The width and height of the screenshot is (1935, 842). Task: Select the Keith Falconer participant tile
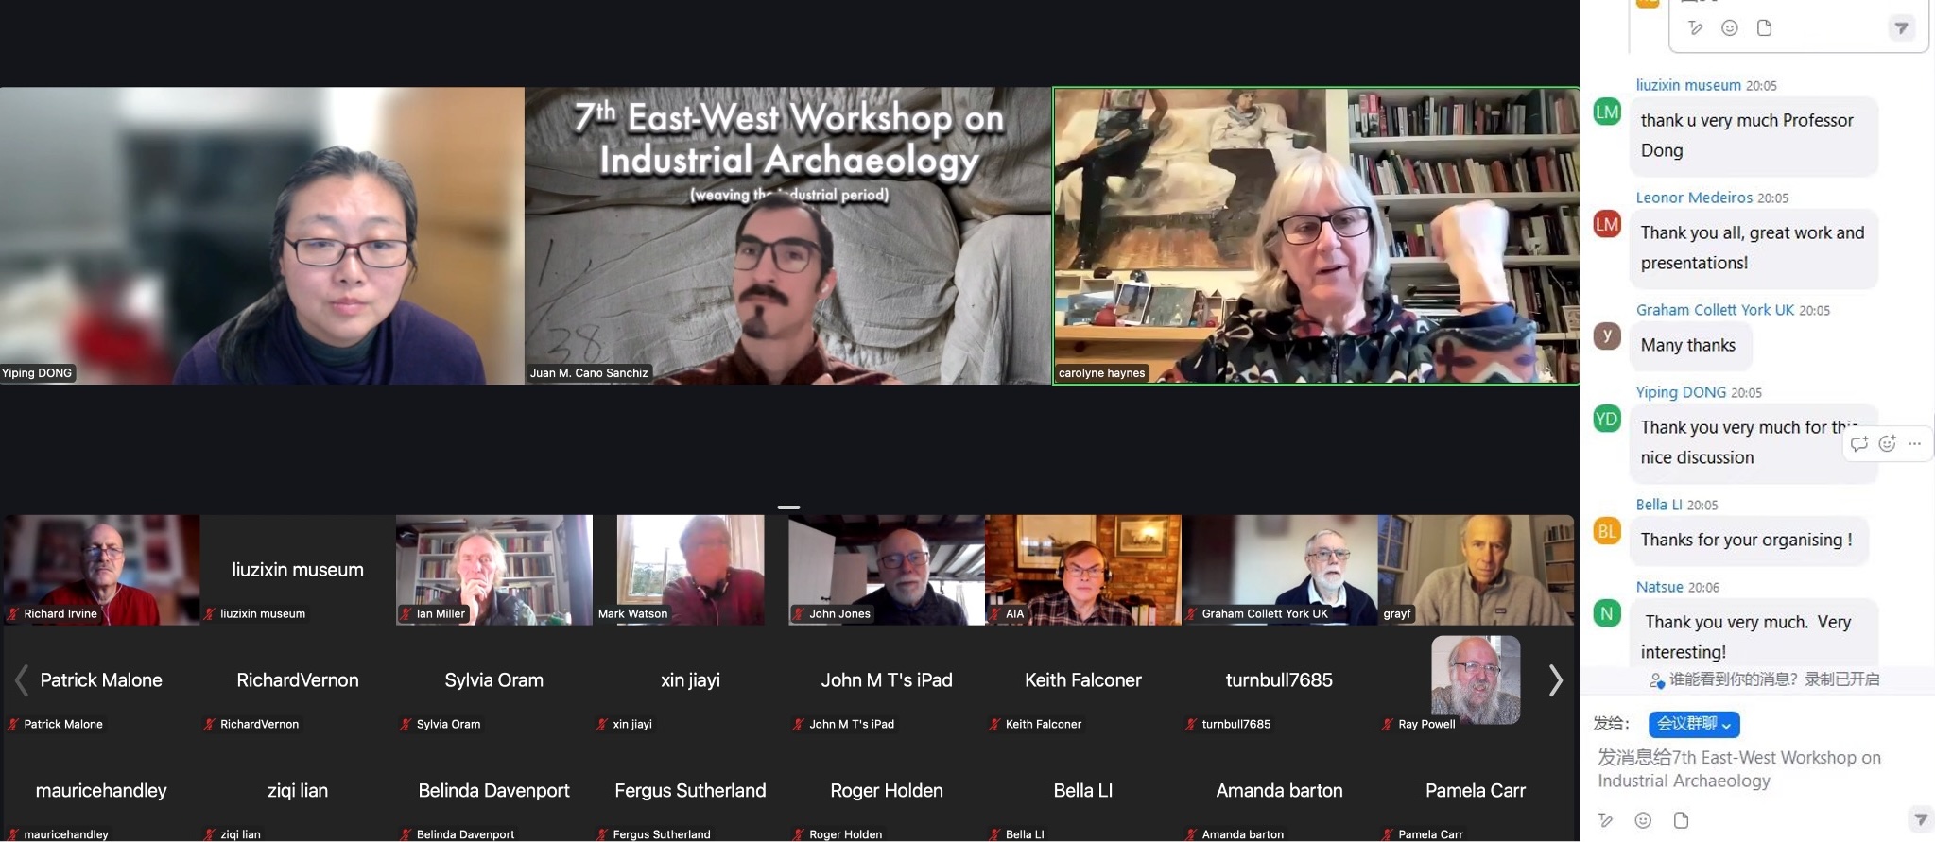pyautogui.click(x=1083, y=680)
